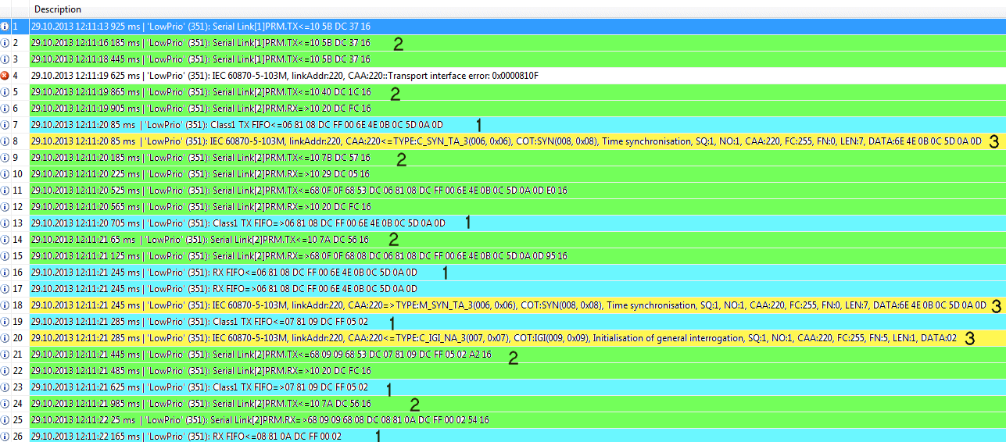Viewport: 1006px width, 442px height.
Task: Click the red error icon of row 4
Action: [x=5, y=76]
